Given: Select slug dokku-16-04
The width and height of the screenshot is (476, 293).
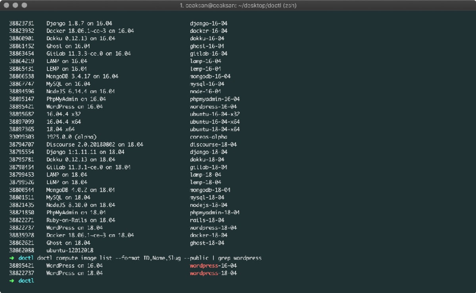Looking at the screenshot, I should coord(207,38).
